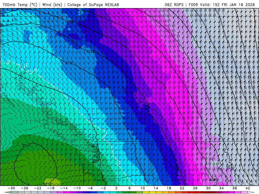Click the -6 colorbar scale label
Screen dimensions: 259x194
click(90, 188)
